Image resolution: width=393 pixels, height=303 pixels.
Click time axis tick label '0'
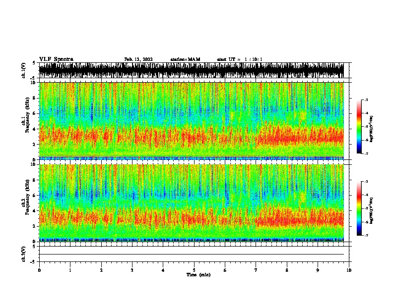[x=39, y=270]
